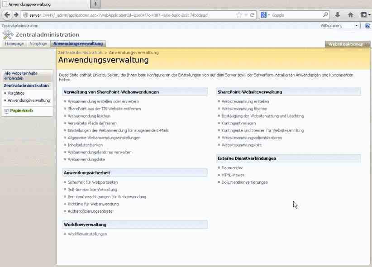Reload the page with the refresh icon
372x267 pixels.
[x=252, y=15]
